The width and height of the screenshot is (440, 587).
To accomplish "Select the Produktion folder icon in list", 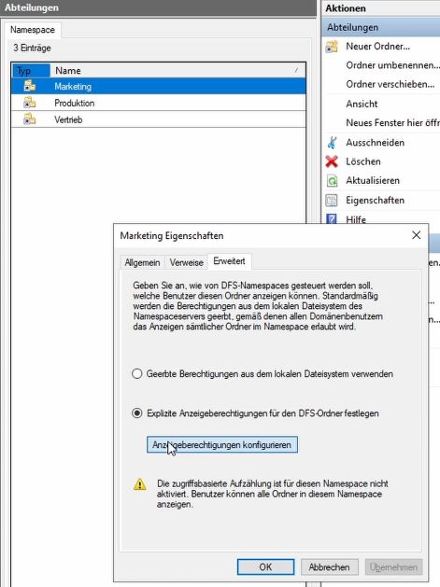I will coord(29,103).
